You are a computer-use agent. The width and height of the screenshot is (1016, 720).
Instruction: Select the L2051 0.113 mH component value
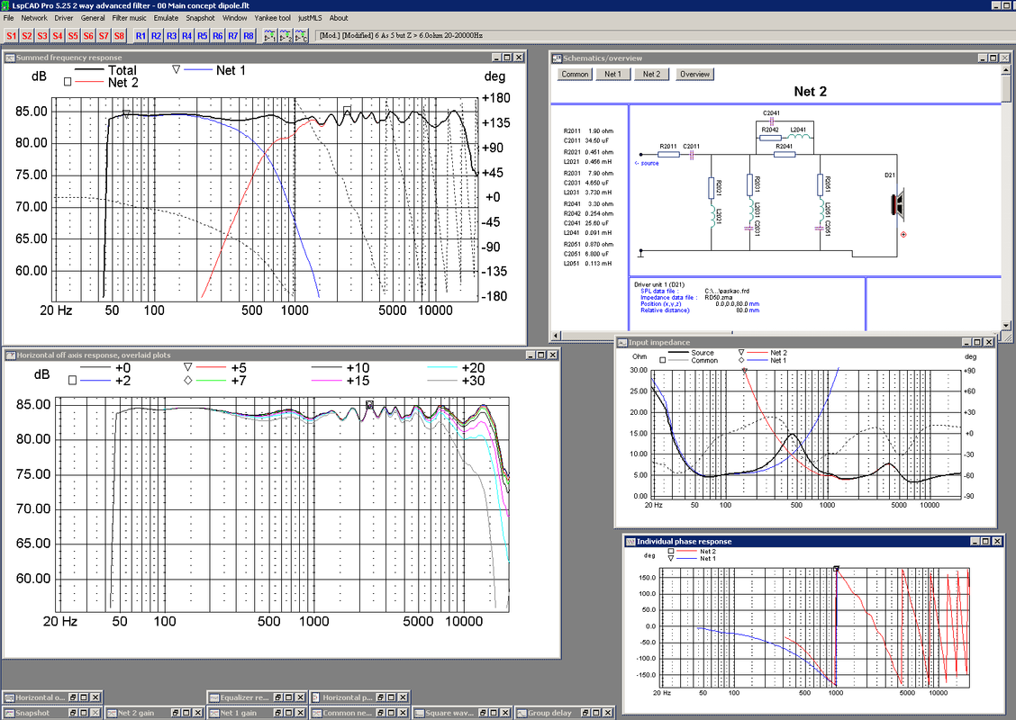tap(587, 264)
